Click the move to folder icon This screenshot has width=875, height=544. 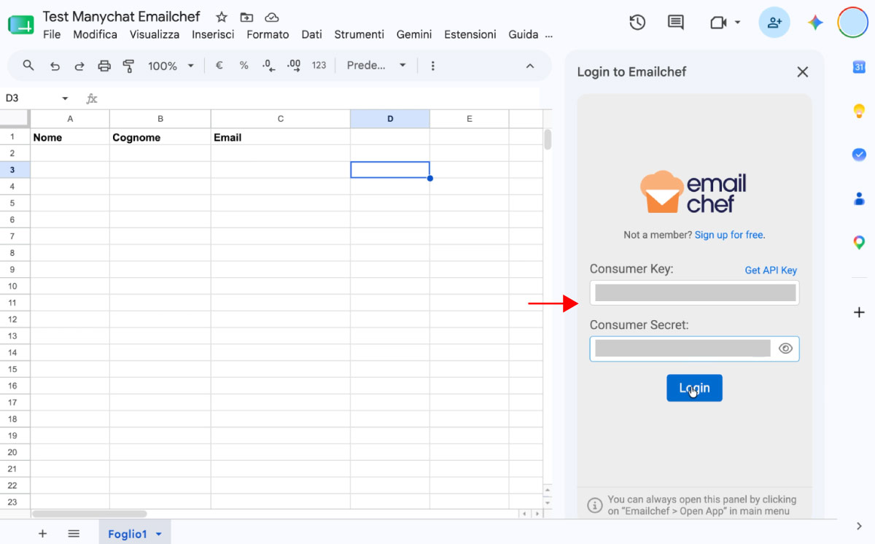click(x=246, y=17)
